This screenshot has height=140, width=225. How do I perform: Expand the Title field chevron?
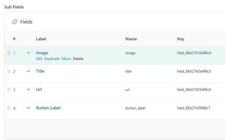28,71
